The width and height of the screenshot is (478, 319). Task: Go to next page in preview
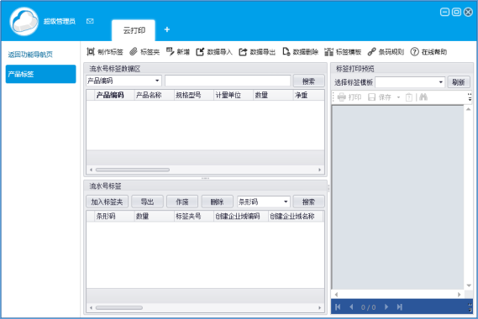tap(386, 306)
